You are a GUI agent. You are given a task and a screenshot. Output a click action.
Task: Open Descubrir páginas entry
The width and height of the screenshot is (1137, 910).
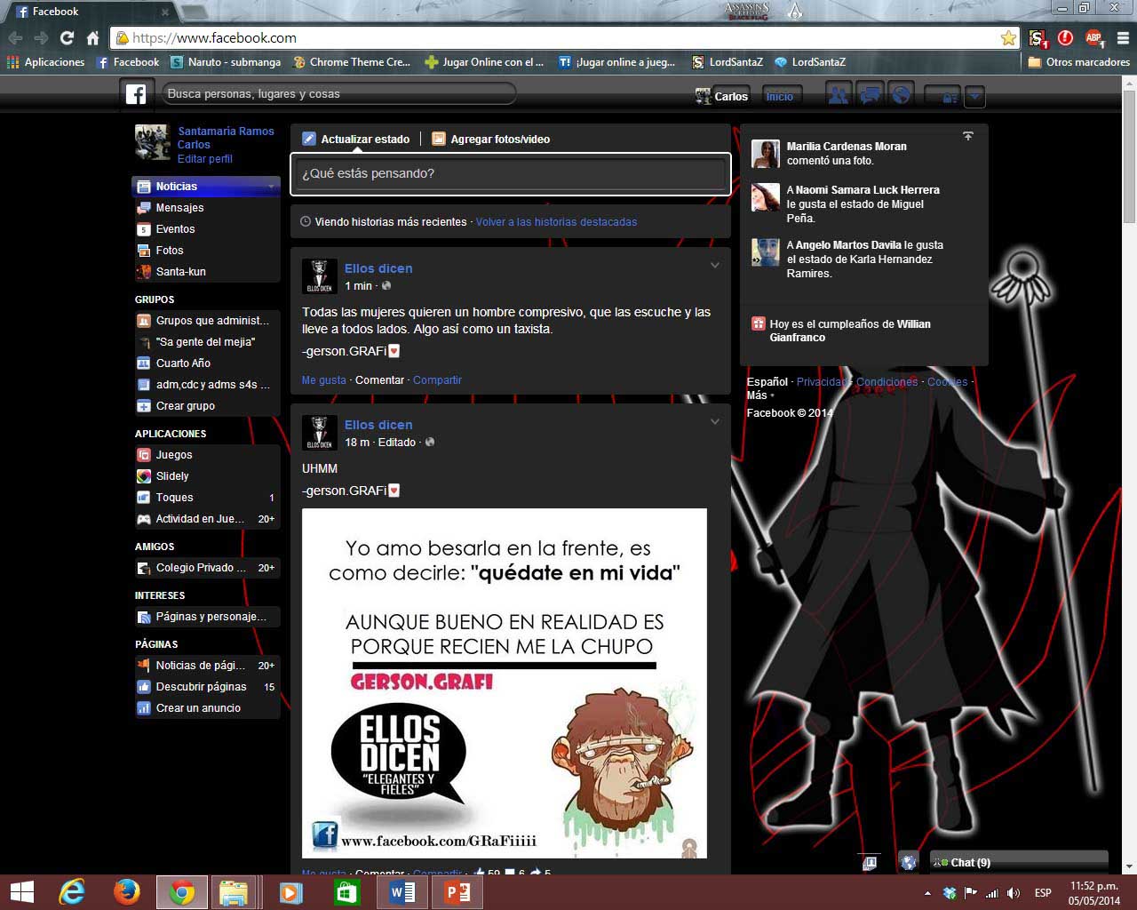coord(206,687)
